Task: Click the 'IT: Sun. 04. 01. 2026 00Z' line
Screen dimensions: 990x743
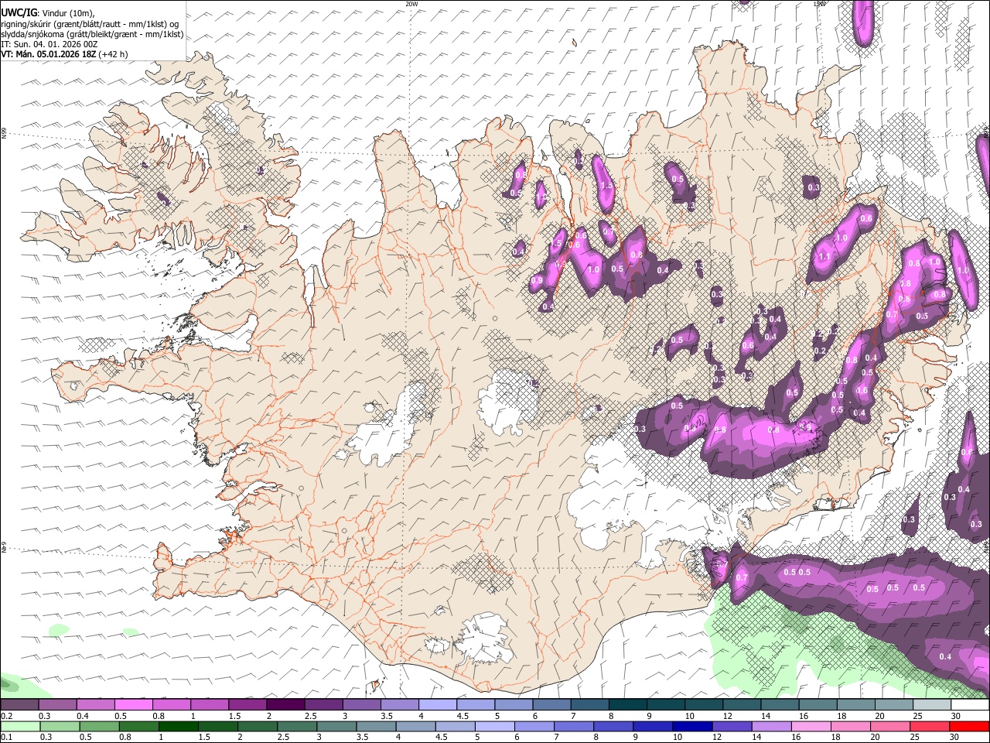Action: pyautogui.click(x=49, y=44)
